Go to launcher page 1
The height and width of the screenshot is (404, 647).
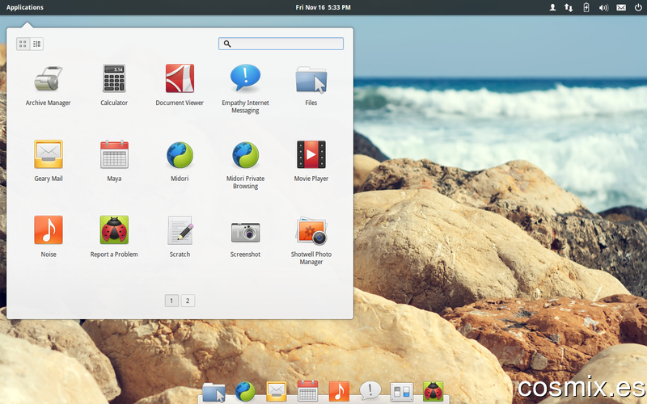[x=171, y=301]
